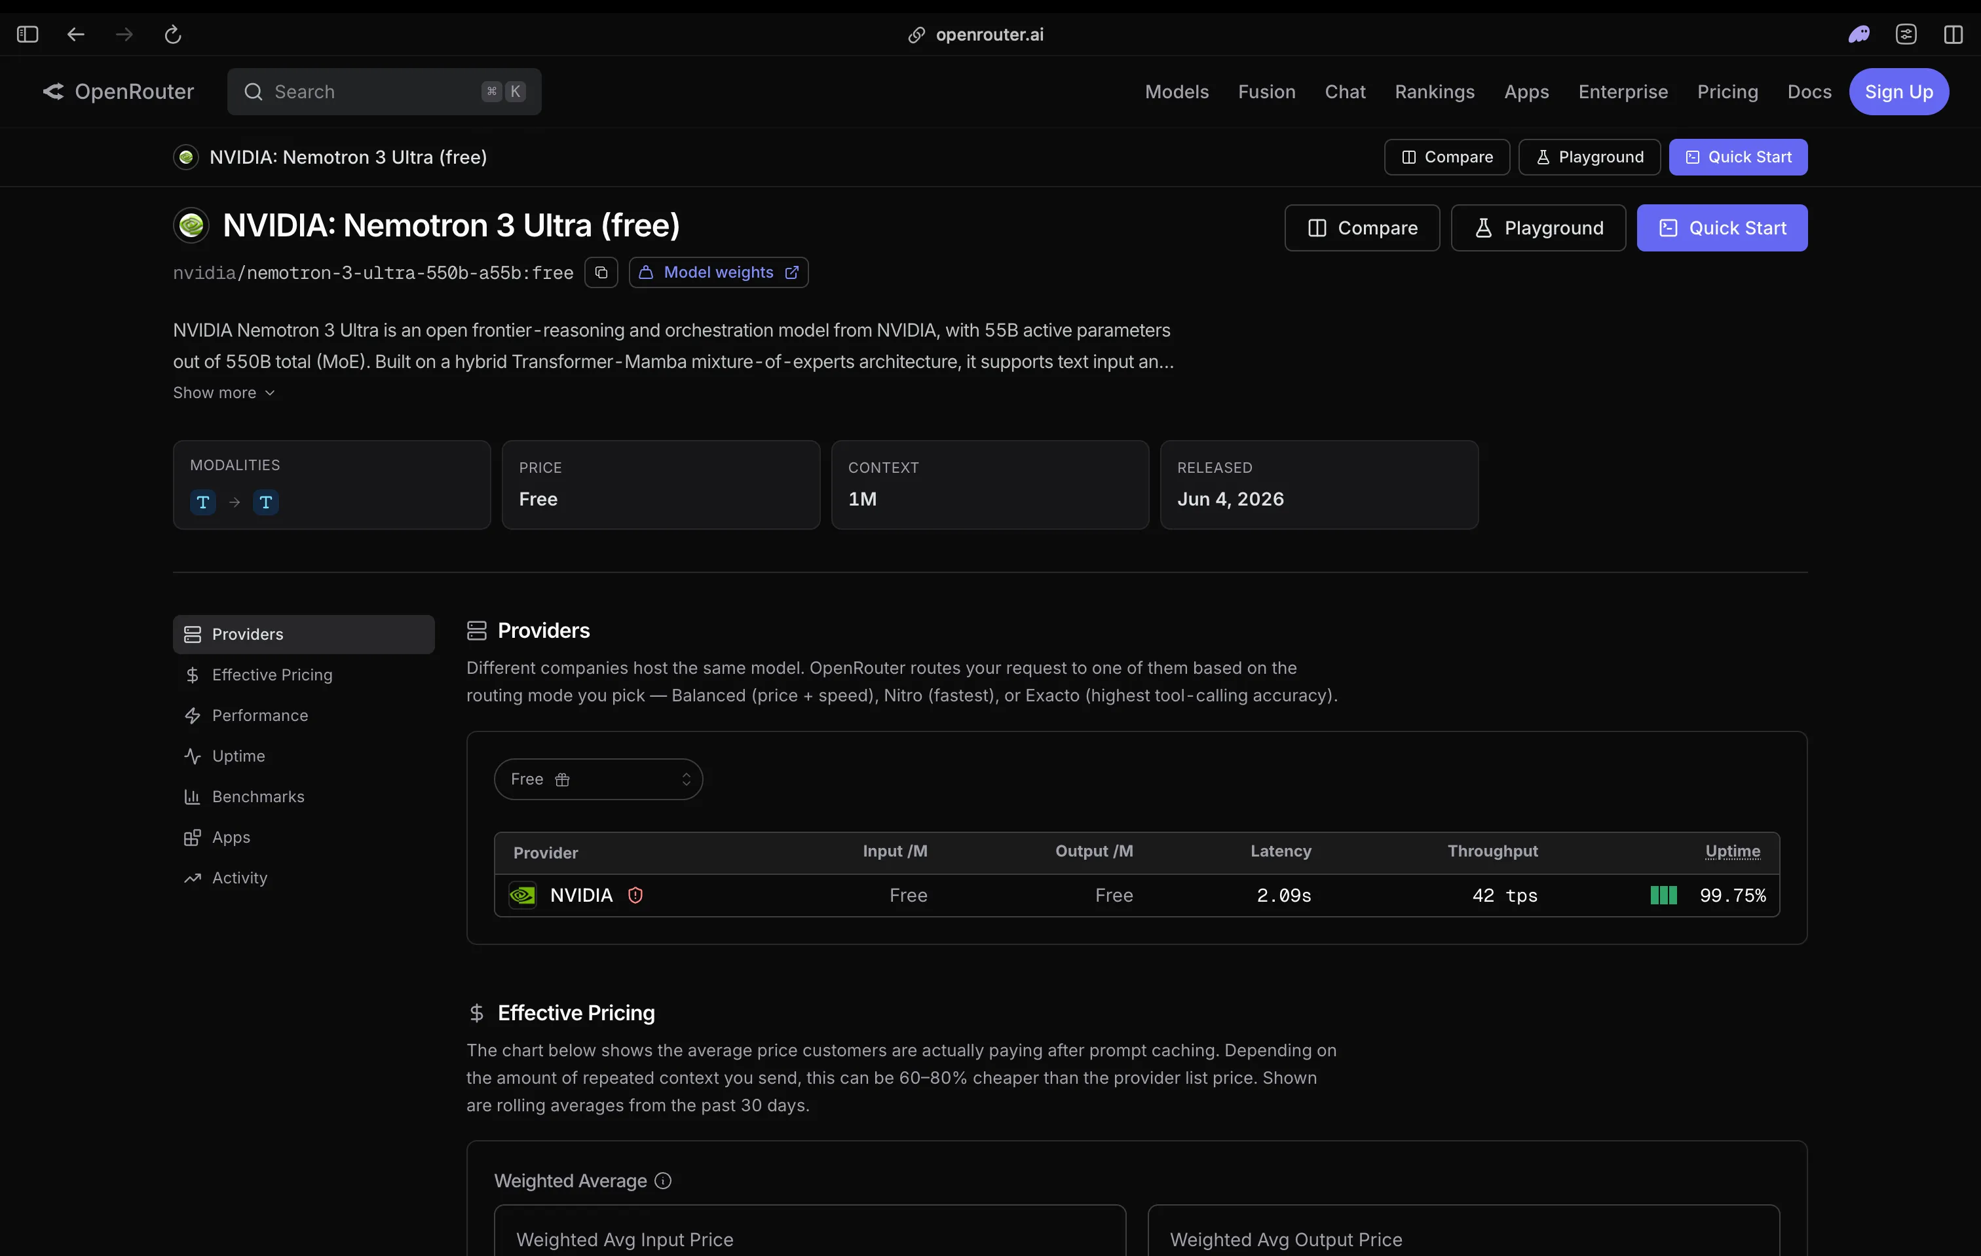Reload the page with the refresh icon

173,35
